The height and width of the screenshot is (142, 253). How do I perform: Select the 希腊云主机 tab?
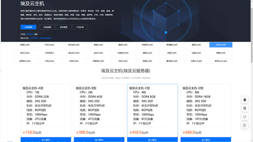(221, 53)
